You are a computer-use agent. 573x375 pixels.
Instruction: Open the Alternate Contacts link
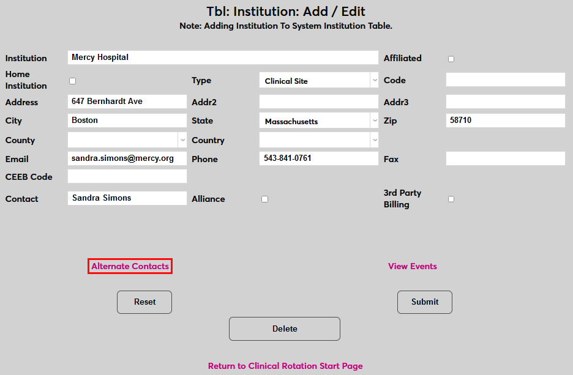[130, 266]
